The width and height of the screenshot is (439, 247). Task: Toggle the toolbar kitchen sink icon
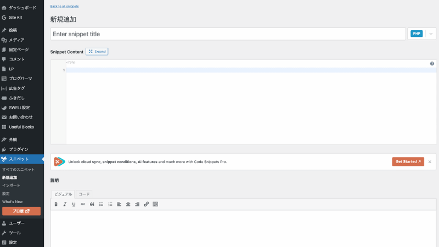pyautogui.click(x=155, y=204)
